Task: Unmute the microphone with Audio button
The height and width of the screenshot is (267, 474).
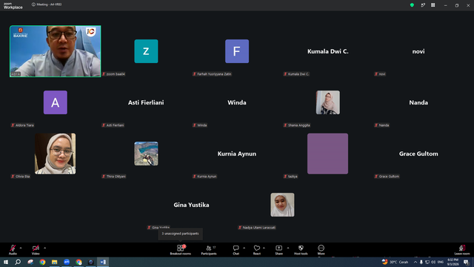Action: coord(13,250)
